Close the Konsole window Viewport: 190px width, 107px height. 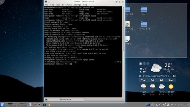click(123, 1)
